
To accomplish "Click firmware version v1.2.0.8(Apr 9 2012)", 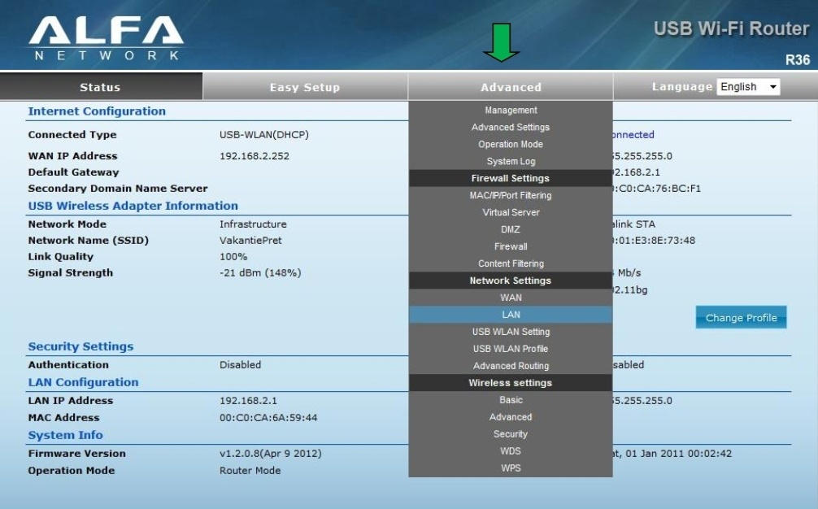I will (270, 453).
